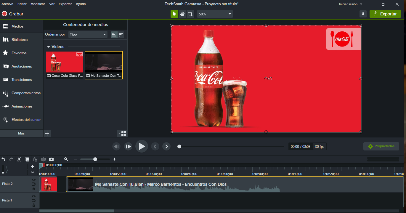Activate the hand Pan tool
This screenshot has height=213, width=406.
tap(182, 14)
